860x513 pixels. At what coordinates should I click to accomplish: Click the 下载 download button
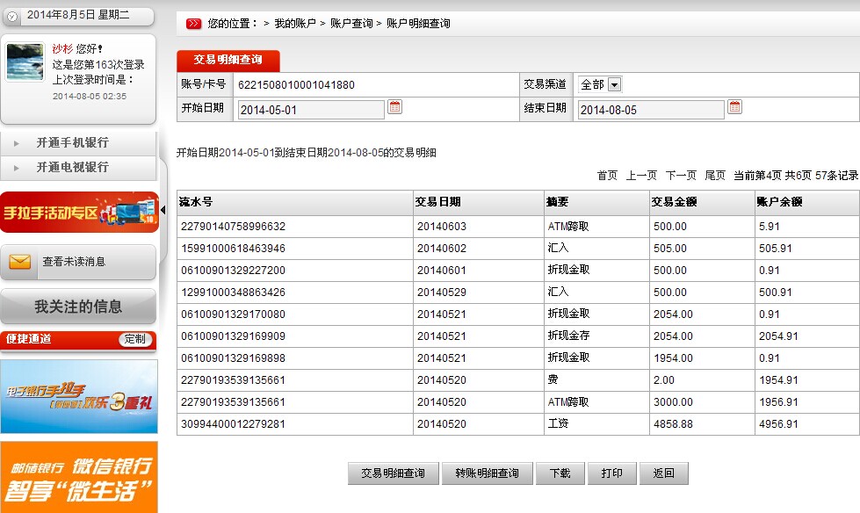point(560,473)
